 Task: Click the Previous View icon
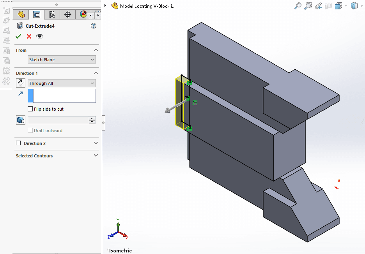point(317,6)
